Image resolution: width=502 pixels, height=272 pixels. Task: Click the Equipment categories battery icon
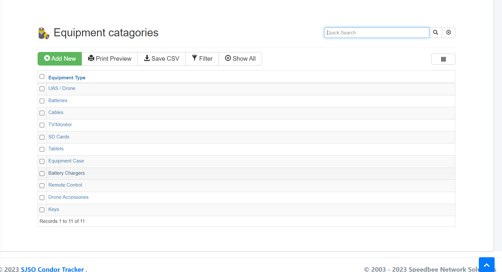pos(44,33)
